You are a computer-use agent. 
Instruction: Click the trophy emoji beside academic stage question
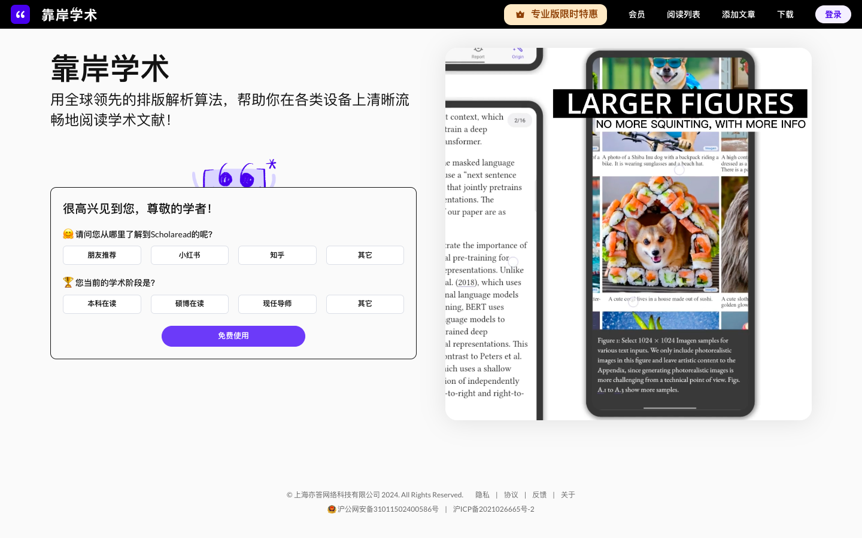[x=68, y=282]
